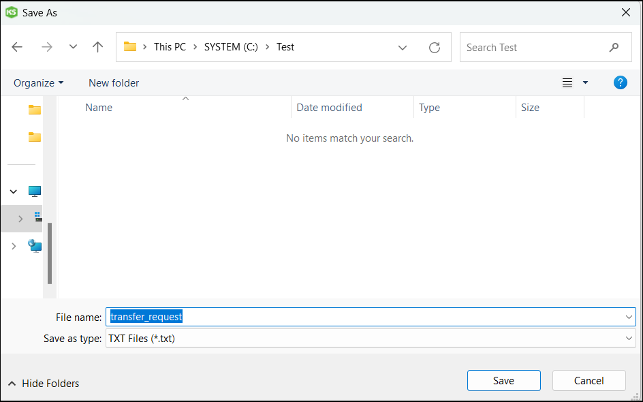
Task: Click the search magnifier icon
Action: (614, 48)
